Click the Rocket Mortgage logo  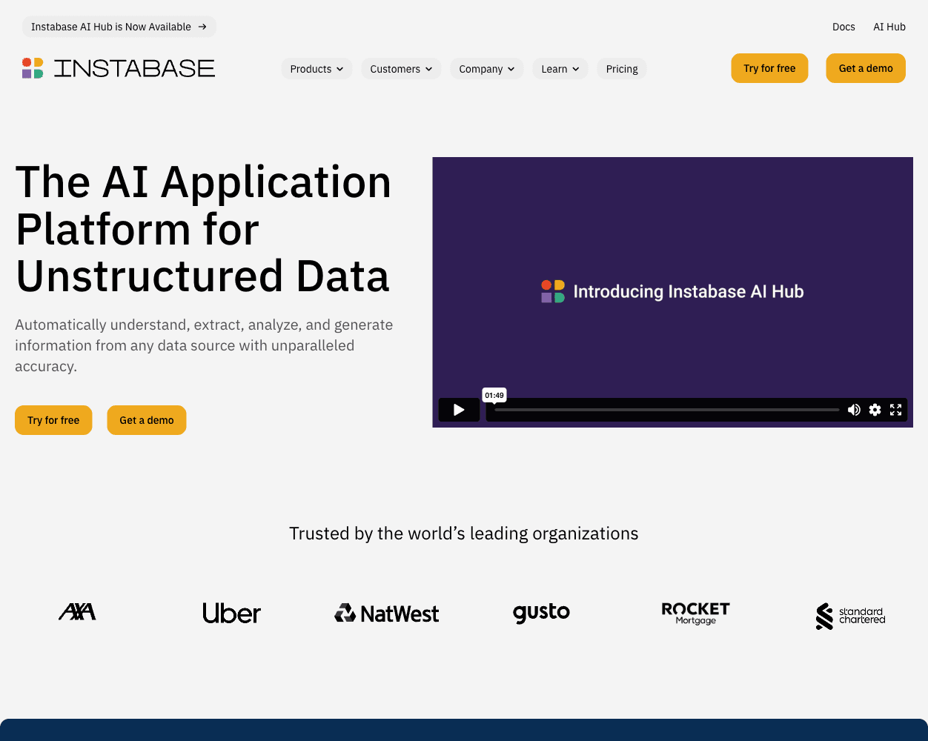coord(695,613)
